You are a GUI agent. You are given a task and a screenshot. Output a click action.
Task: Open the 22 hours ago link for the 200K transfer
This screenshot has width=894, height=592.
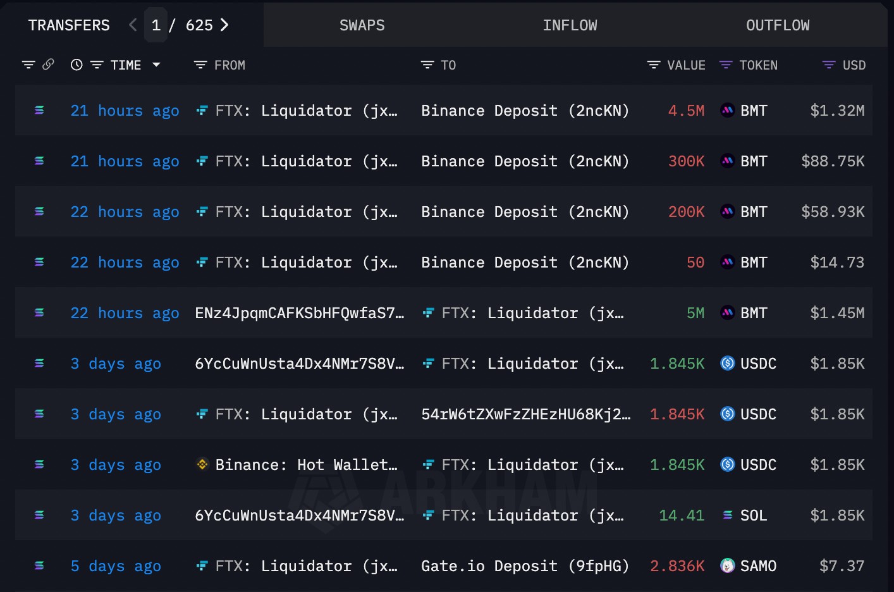click(125, 212)
